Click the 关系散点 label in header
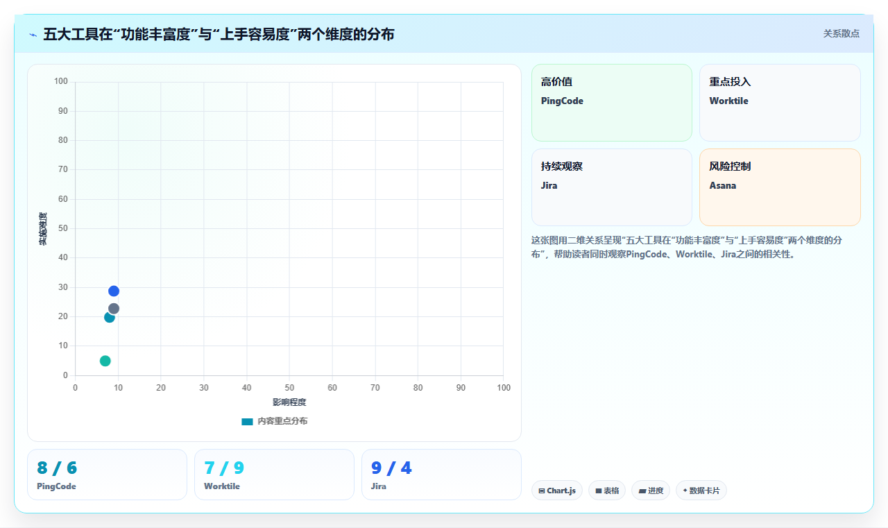Viewport: 888px width, 528px height. click(841, 33)
